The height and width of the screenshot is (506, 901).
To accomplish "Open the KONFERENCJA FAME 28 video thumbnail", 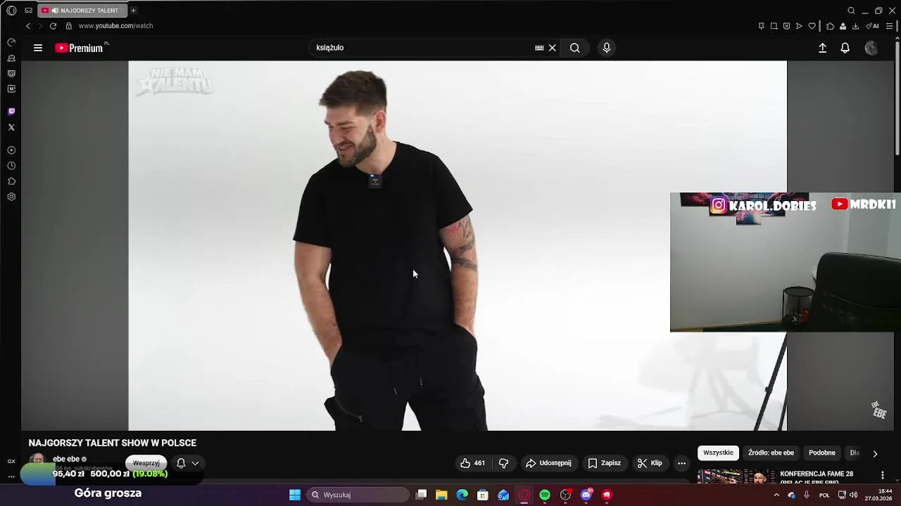I will [737, 476].
